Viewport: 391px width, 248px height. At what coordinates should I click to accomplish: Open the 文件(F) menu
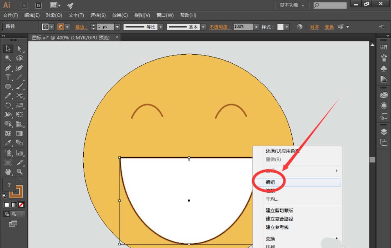pos(11,15)
